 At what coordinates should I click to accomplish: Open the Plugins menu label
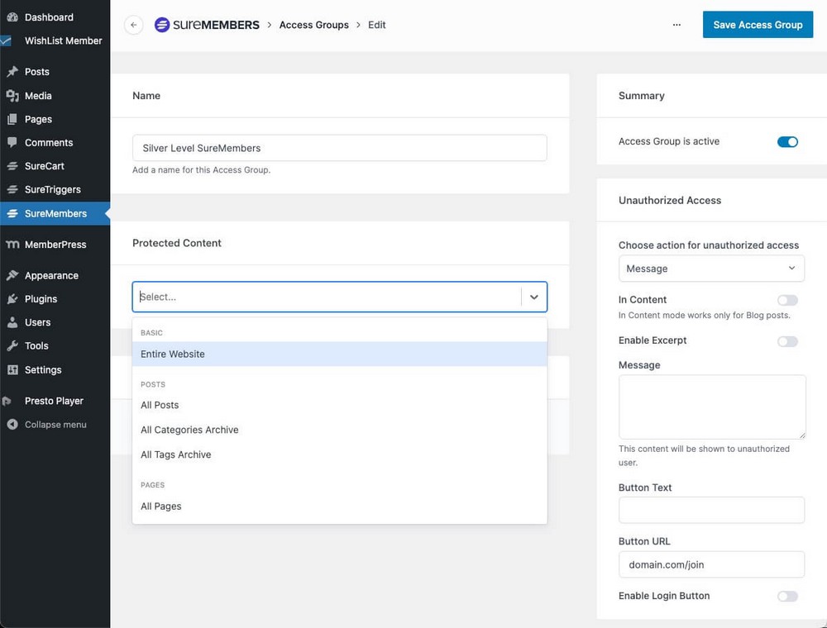point(41,299)
